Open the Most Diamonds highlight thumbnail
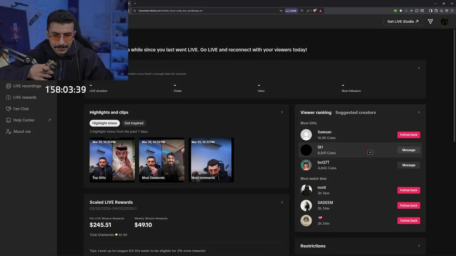 (162, 160)
